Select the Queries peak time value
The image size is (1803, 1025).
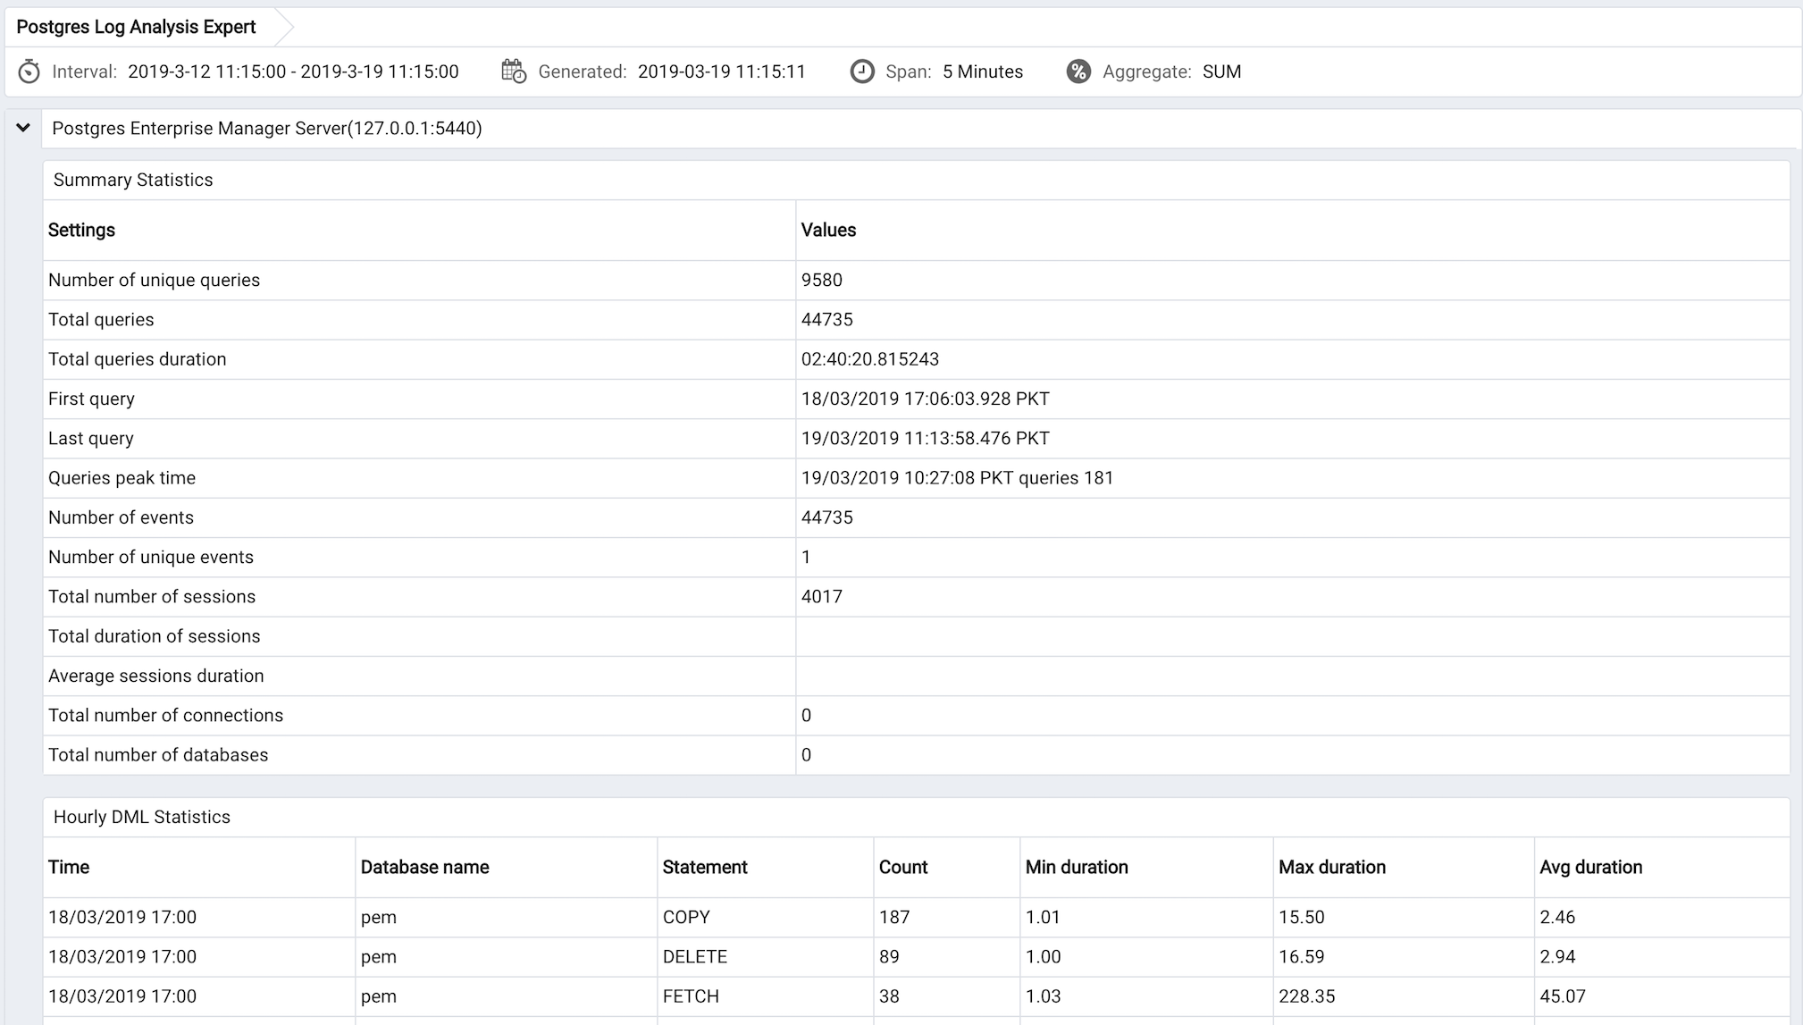click(x=958, y=478)
